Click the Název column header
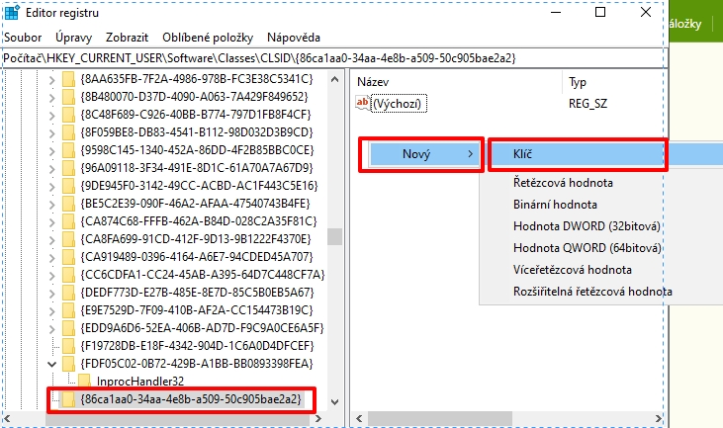 tap(373, 82)
